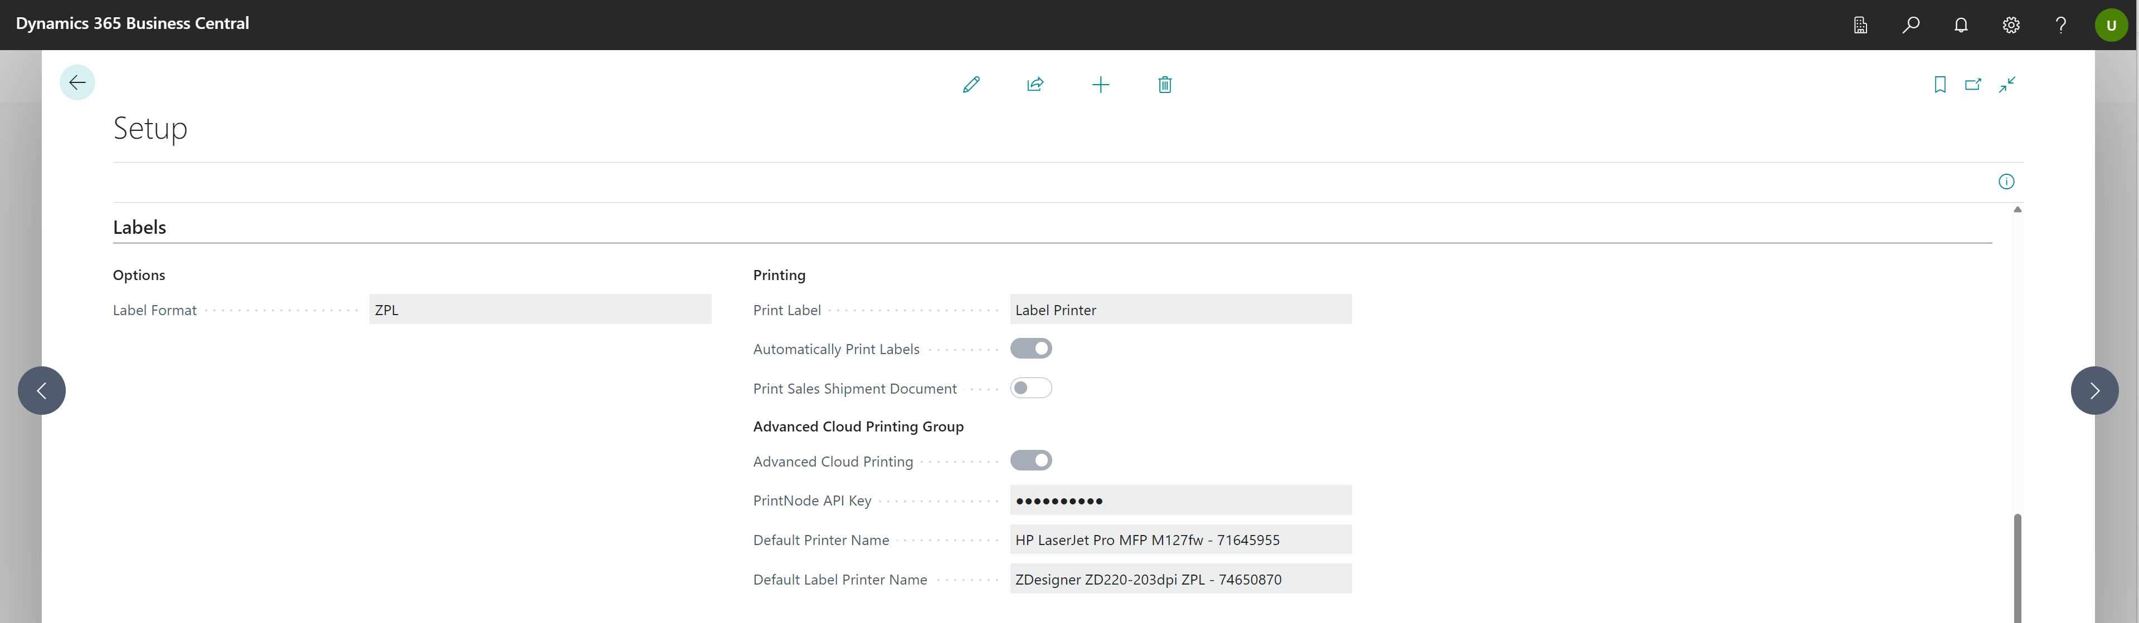Click the Print Sales Shipment Document caption
The width and height of the screenshot is (2139, 623).
point(854,388)
